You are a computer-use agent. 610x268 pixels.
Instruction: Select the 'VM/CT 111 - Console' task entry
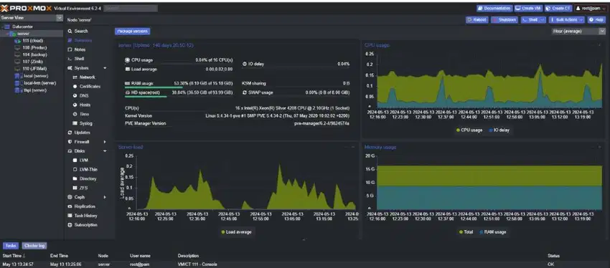pos(305,264)
